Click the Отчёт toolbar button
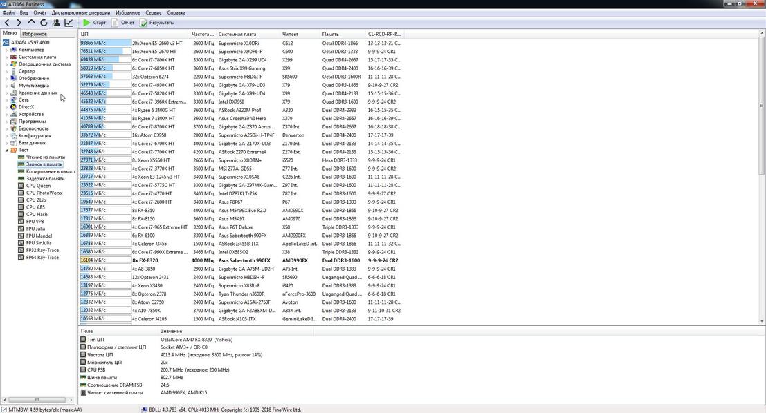766x413 pixels. [x=122, y=22]
